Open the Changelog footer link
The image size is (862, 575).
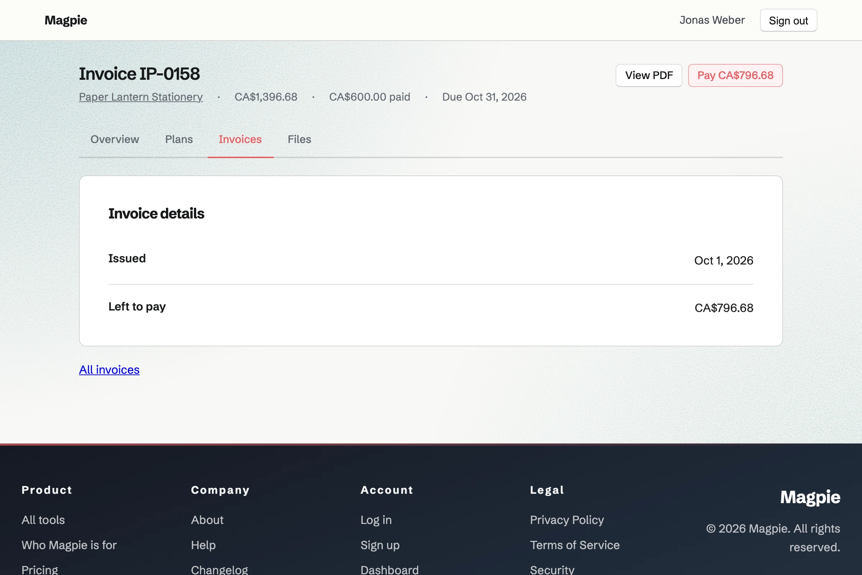219,570
